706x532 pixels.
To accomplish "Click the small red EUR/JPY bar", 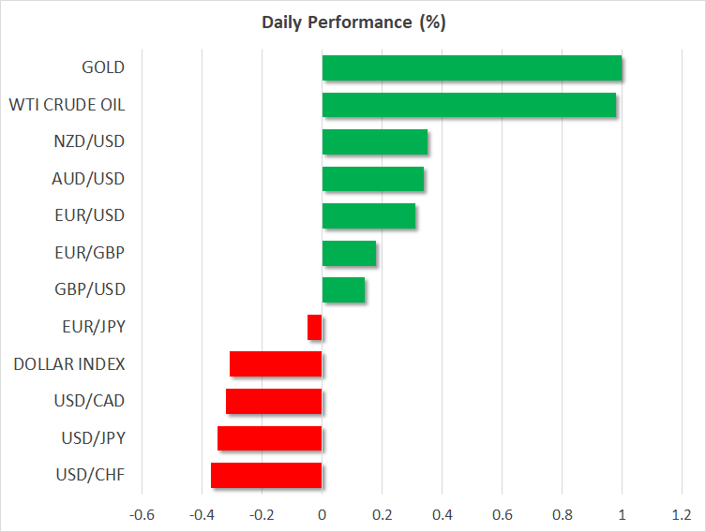I will click(x=315, y=327).
